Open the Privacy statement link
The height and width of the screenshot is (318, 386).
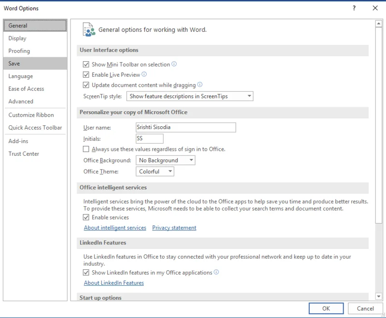point(174,227)
